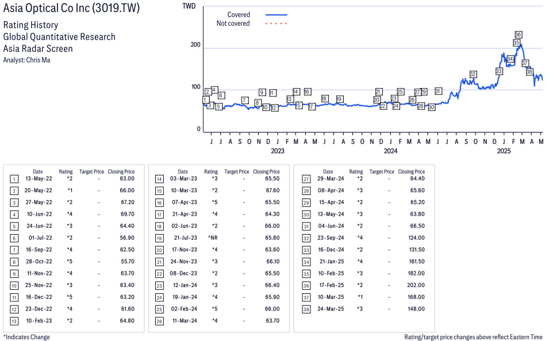
Task: Click the Asia Optical Co Inc (3019.TW) title
Action: pyautogui.click(x=71, y=8)
